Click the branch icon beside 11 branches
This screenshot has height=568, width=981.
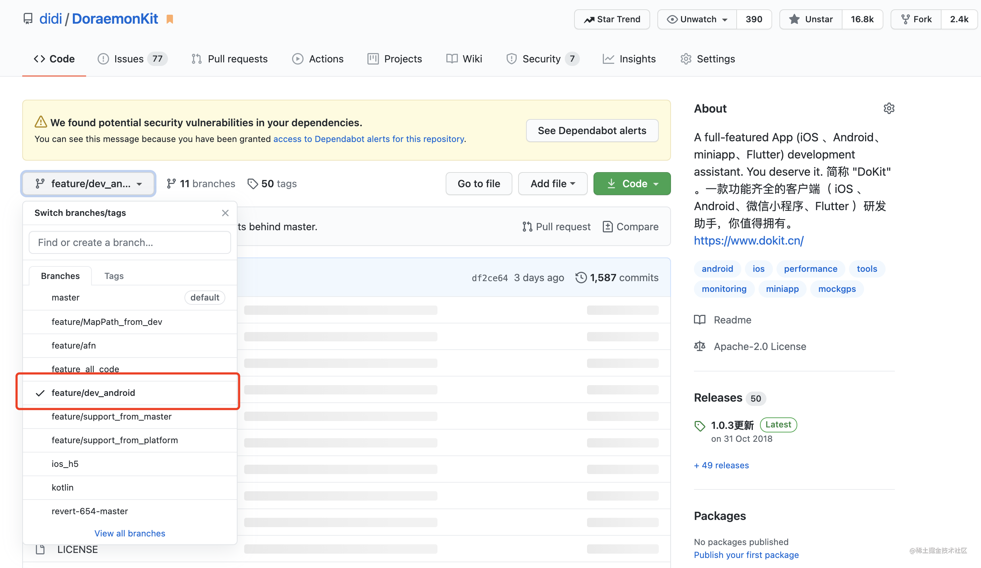point(172,183)
